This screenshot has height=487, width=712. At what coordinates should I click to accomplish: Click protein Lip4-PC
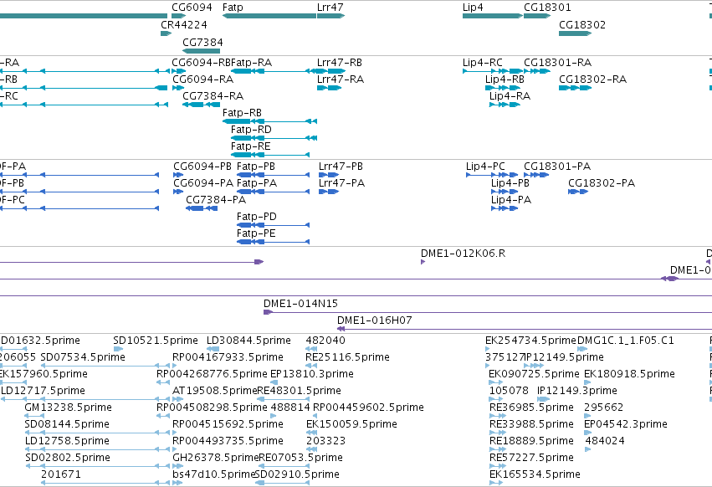click(x=492, y=175)
